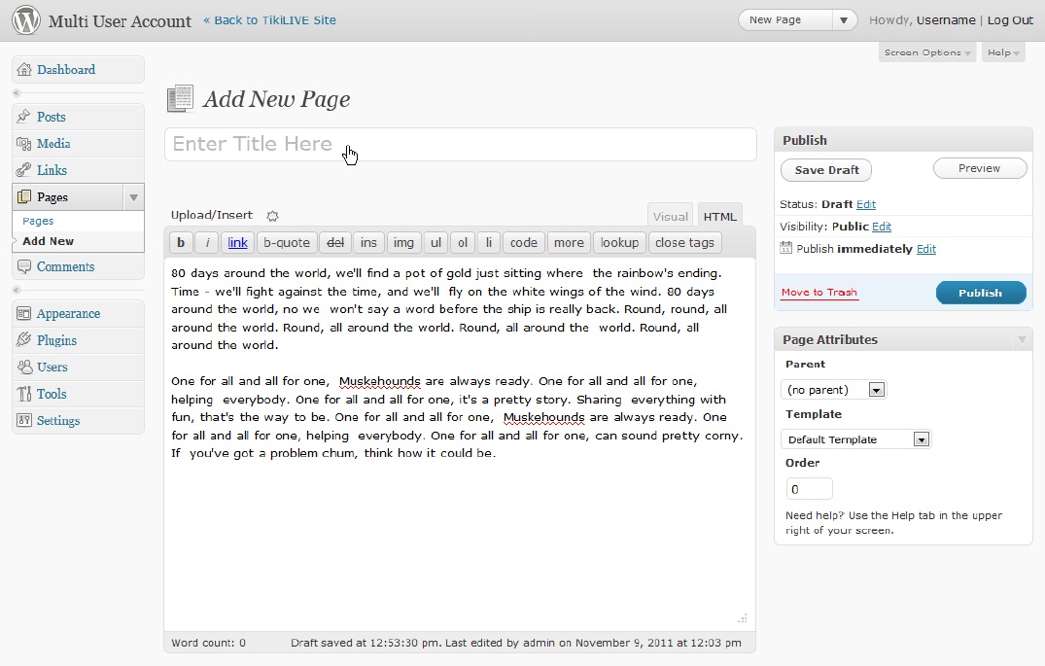Switch to the HTML editor tab
Viewport: 1045px width, 666px height.
click(x=719, y=216)
